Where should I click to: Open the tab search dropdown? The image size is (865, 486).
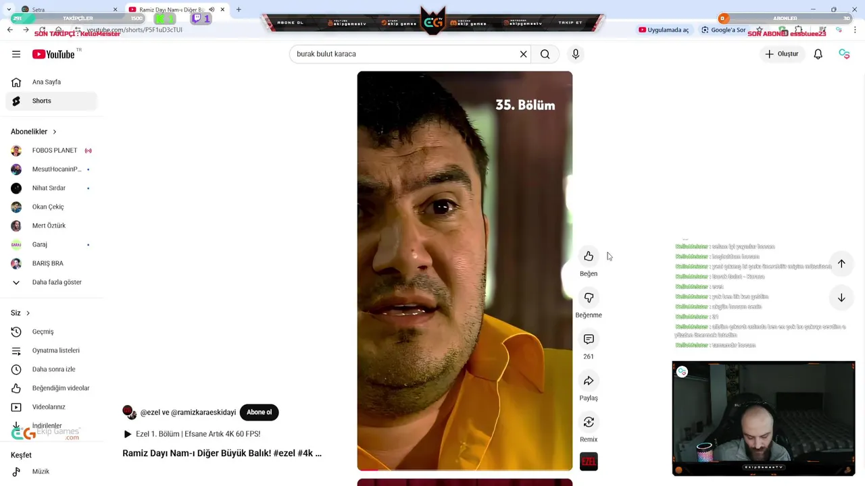pos(8,9)
